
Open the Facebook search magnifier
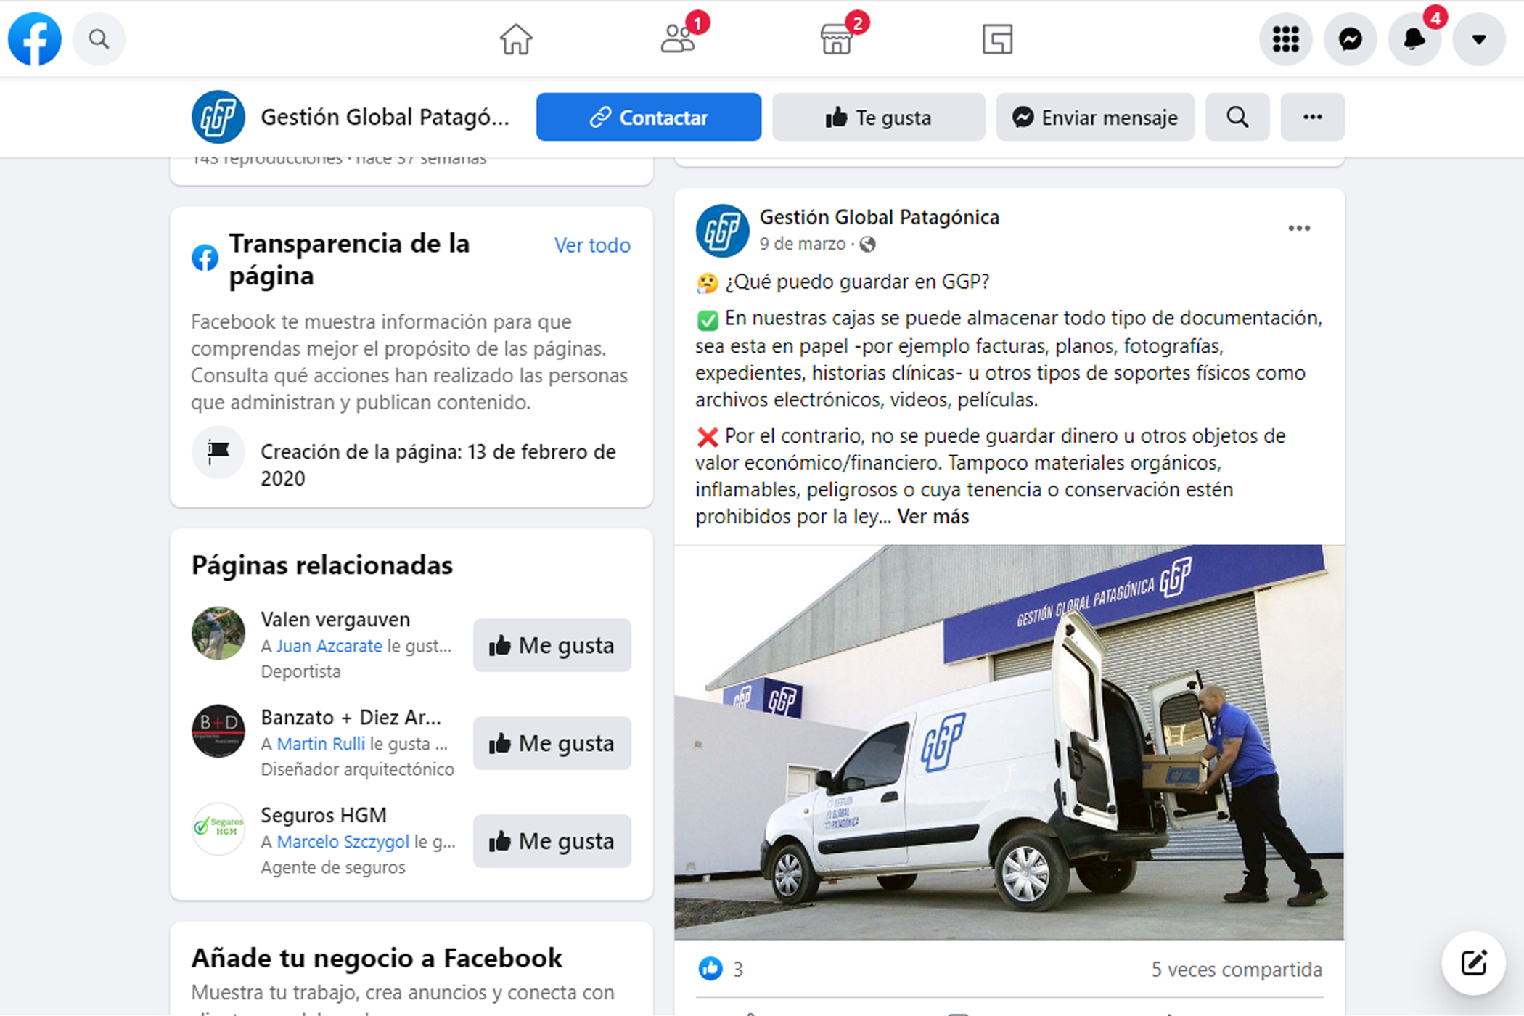click(99, 38)
